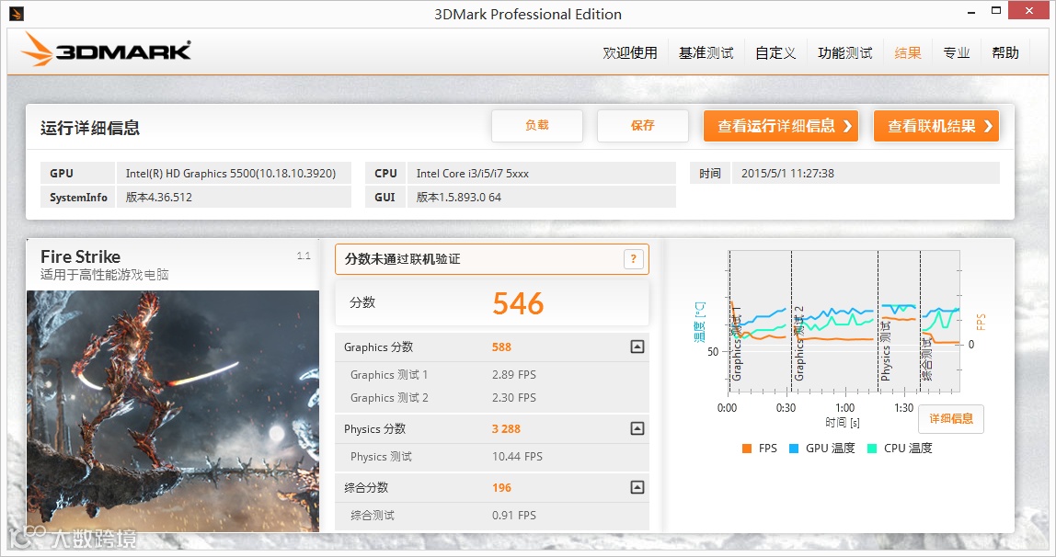Viewport: 1056px width, 557px height.
Task: Maximize the 3DMark window
Action: 996,11
